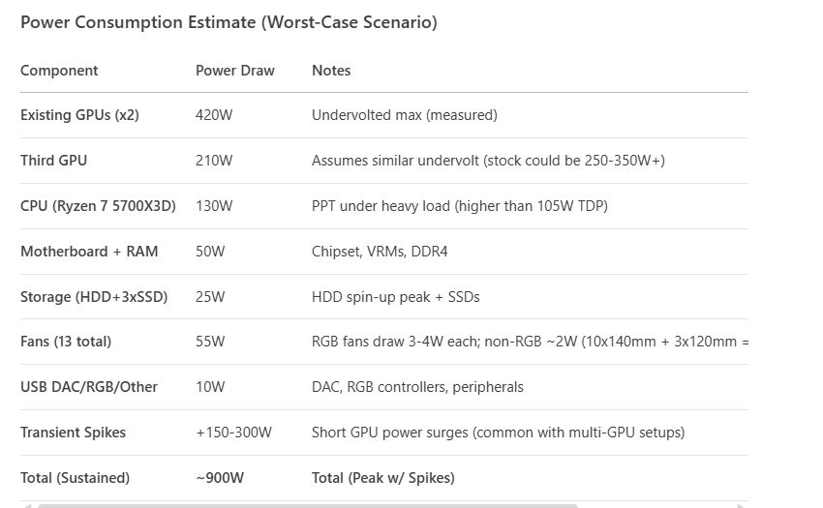Click the Motherboard + RAM cell
Image resolution: width=823 pixels, height=508 pixels.
(89, 252)
